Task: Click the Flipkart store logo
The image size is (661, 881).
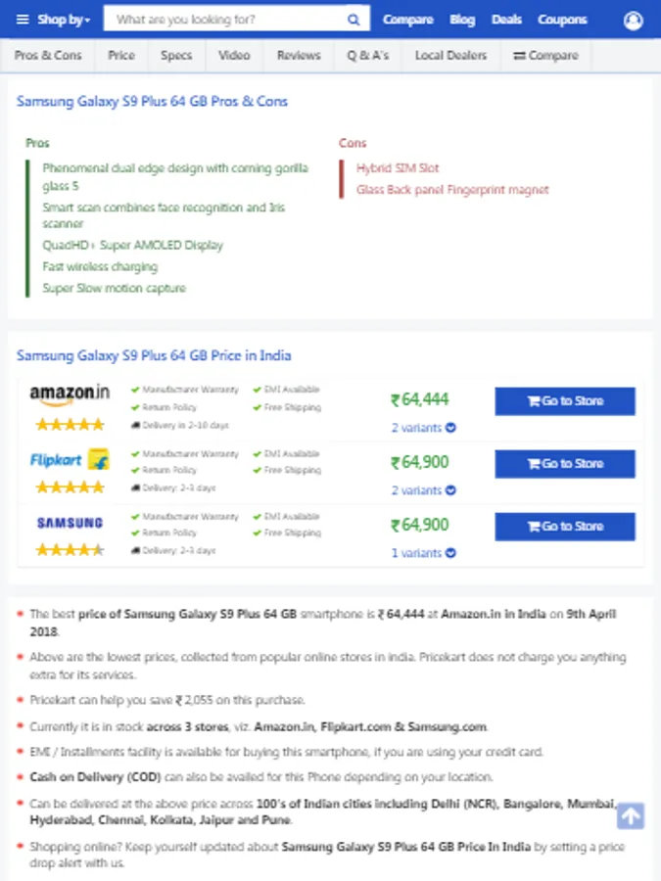Action: tap(70, 460)
